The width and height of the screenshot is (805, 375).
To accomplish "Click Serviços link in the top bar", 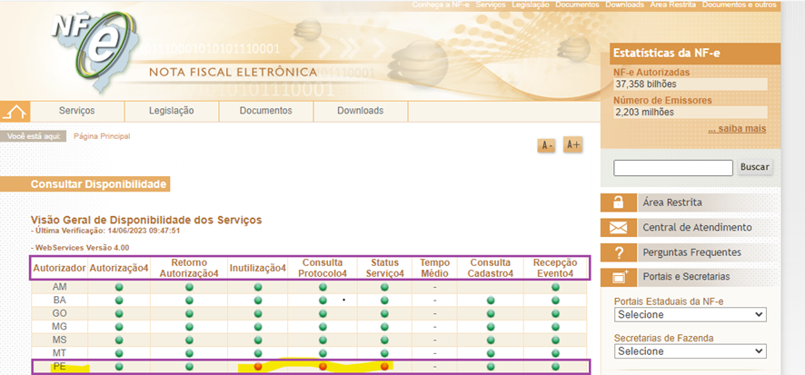I will tap(491, 5).
